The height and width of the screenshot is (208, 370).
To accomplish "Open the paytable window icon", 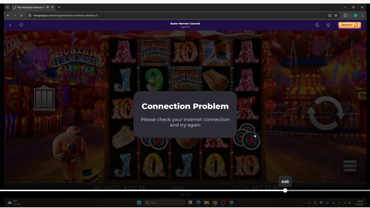I will point(45,99).
